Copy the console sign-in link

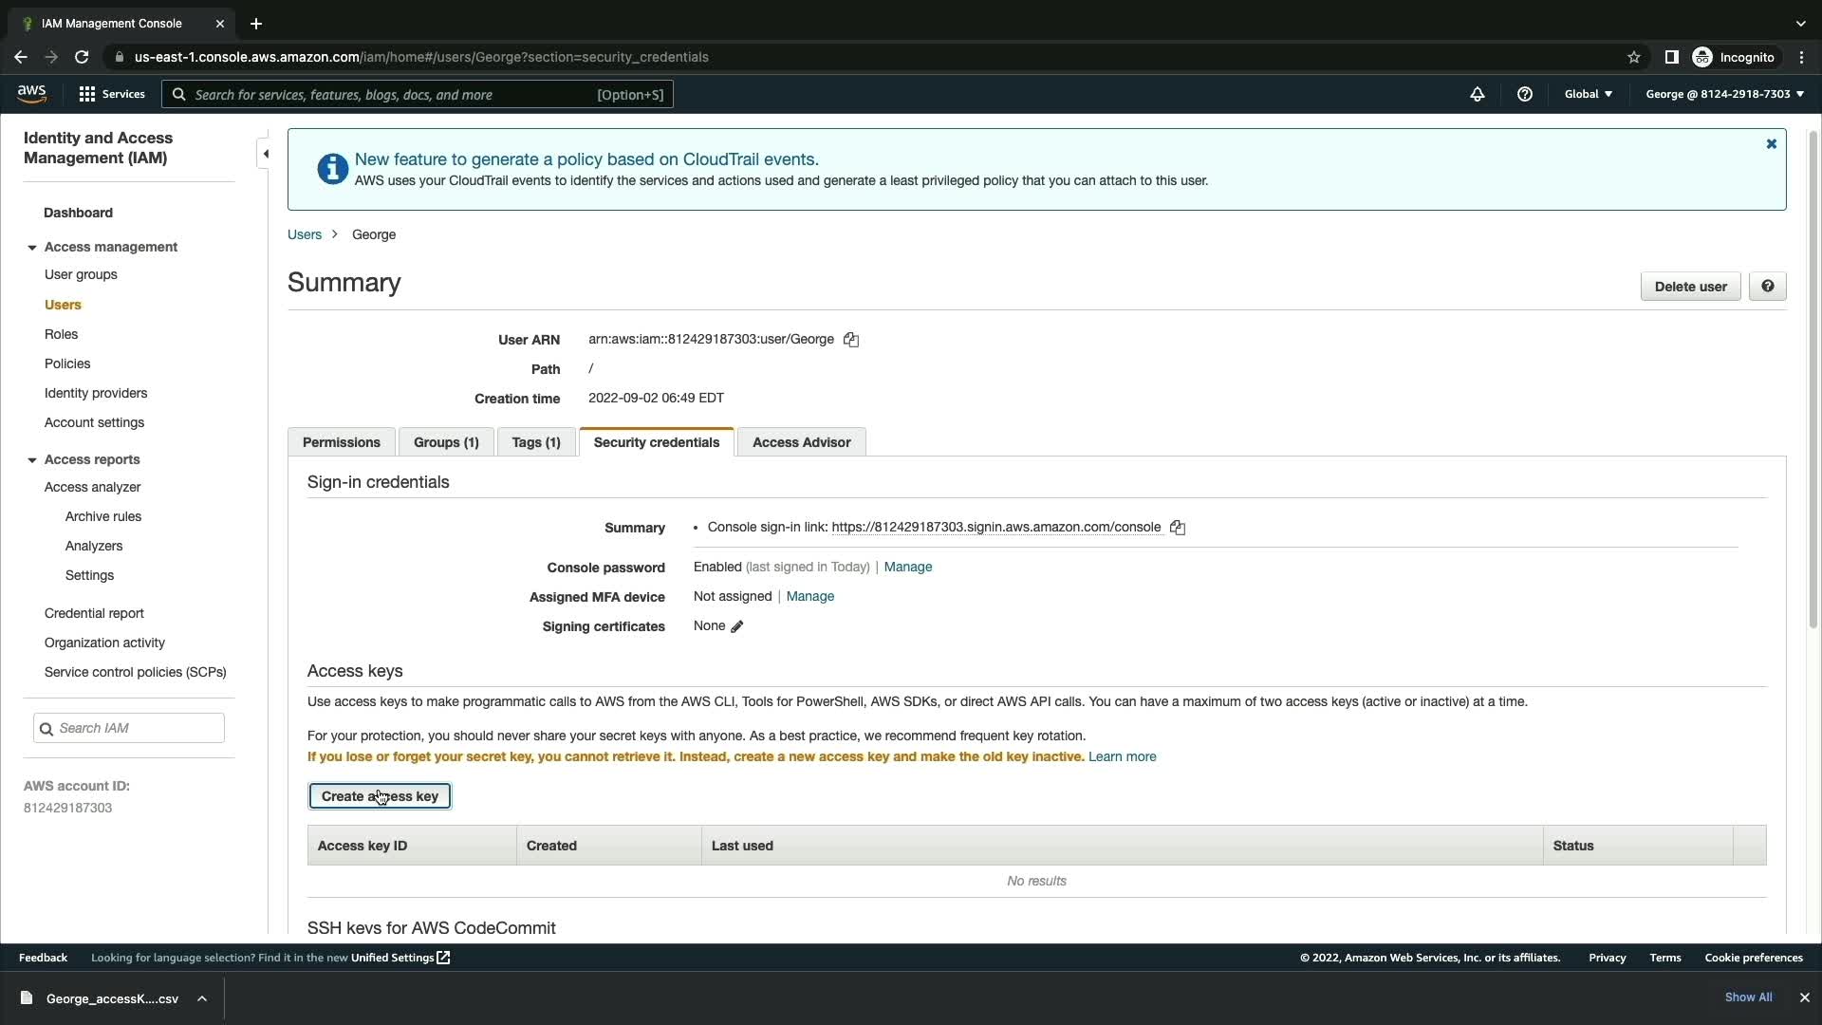(x=1178, y=528)
